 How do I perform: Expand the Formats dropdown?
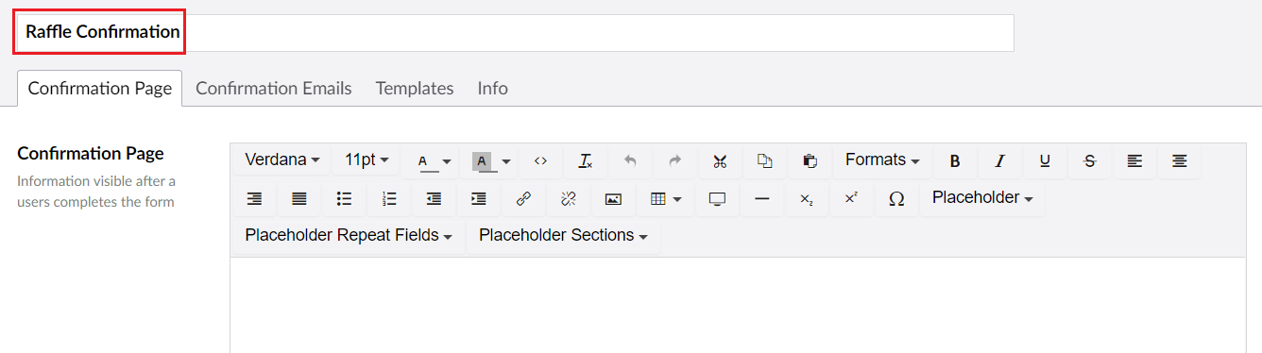[x=882, y=160]
